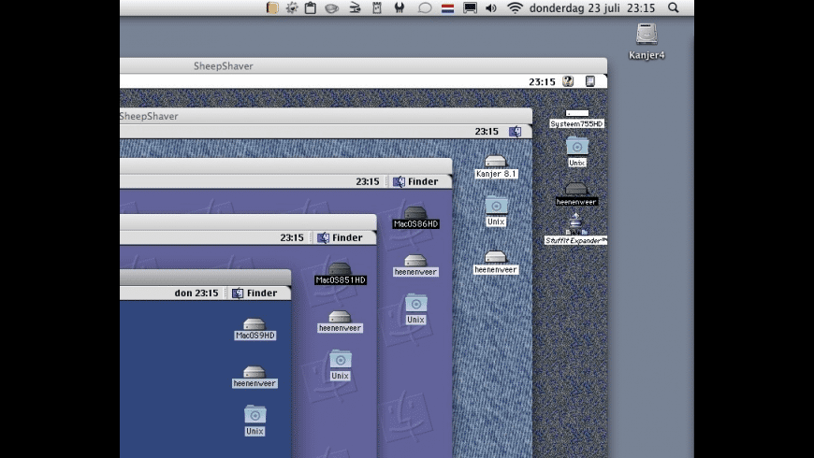Open the Finder application menu beside don 23:15

coord(254,293)
